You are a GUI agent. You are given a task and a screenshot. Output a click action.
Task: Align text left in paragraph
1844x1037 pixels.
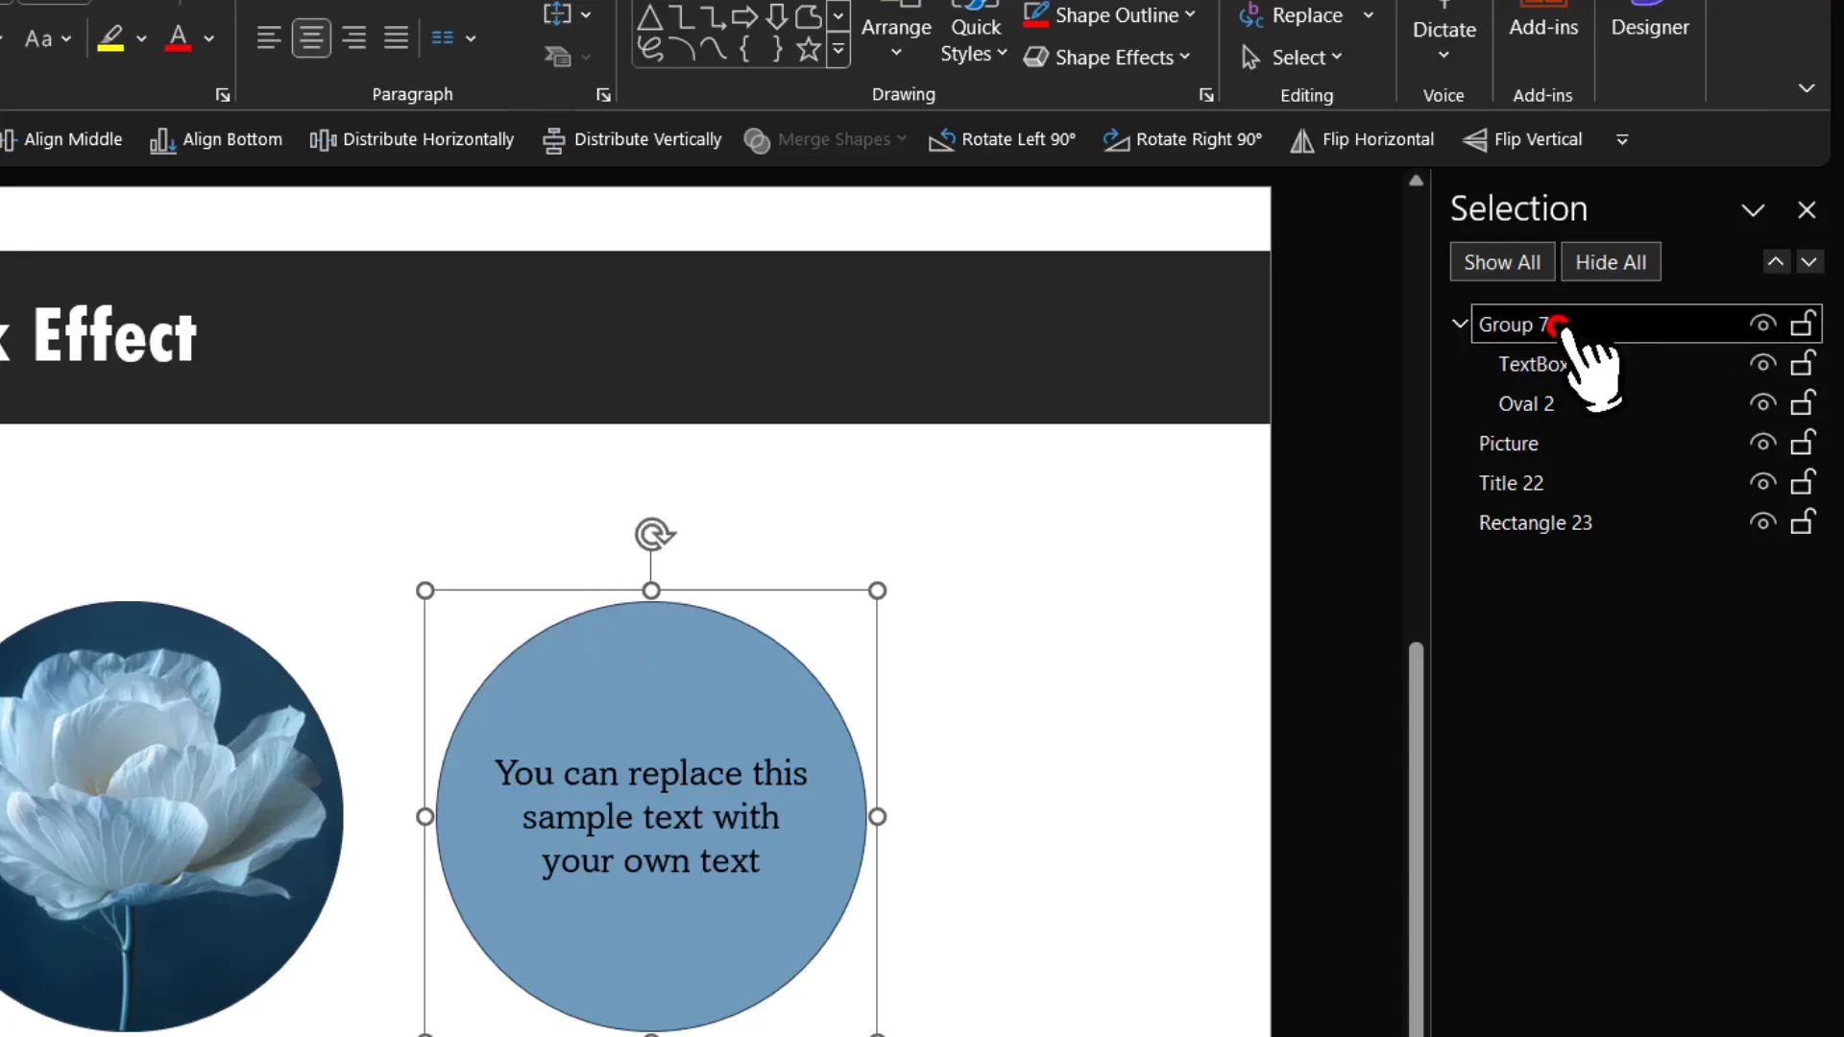[x=269, y=38]
